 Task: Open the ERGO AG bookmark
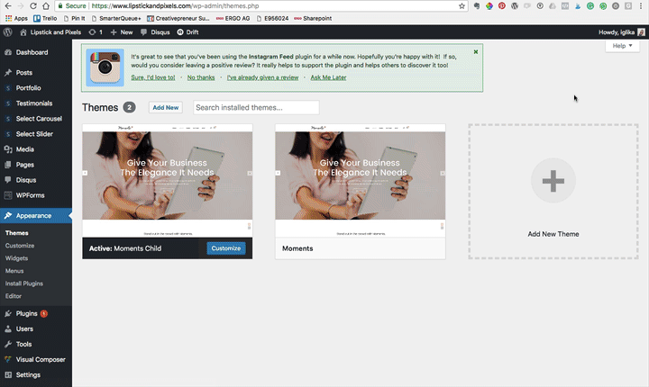(233, 18)
